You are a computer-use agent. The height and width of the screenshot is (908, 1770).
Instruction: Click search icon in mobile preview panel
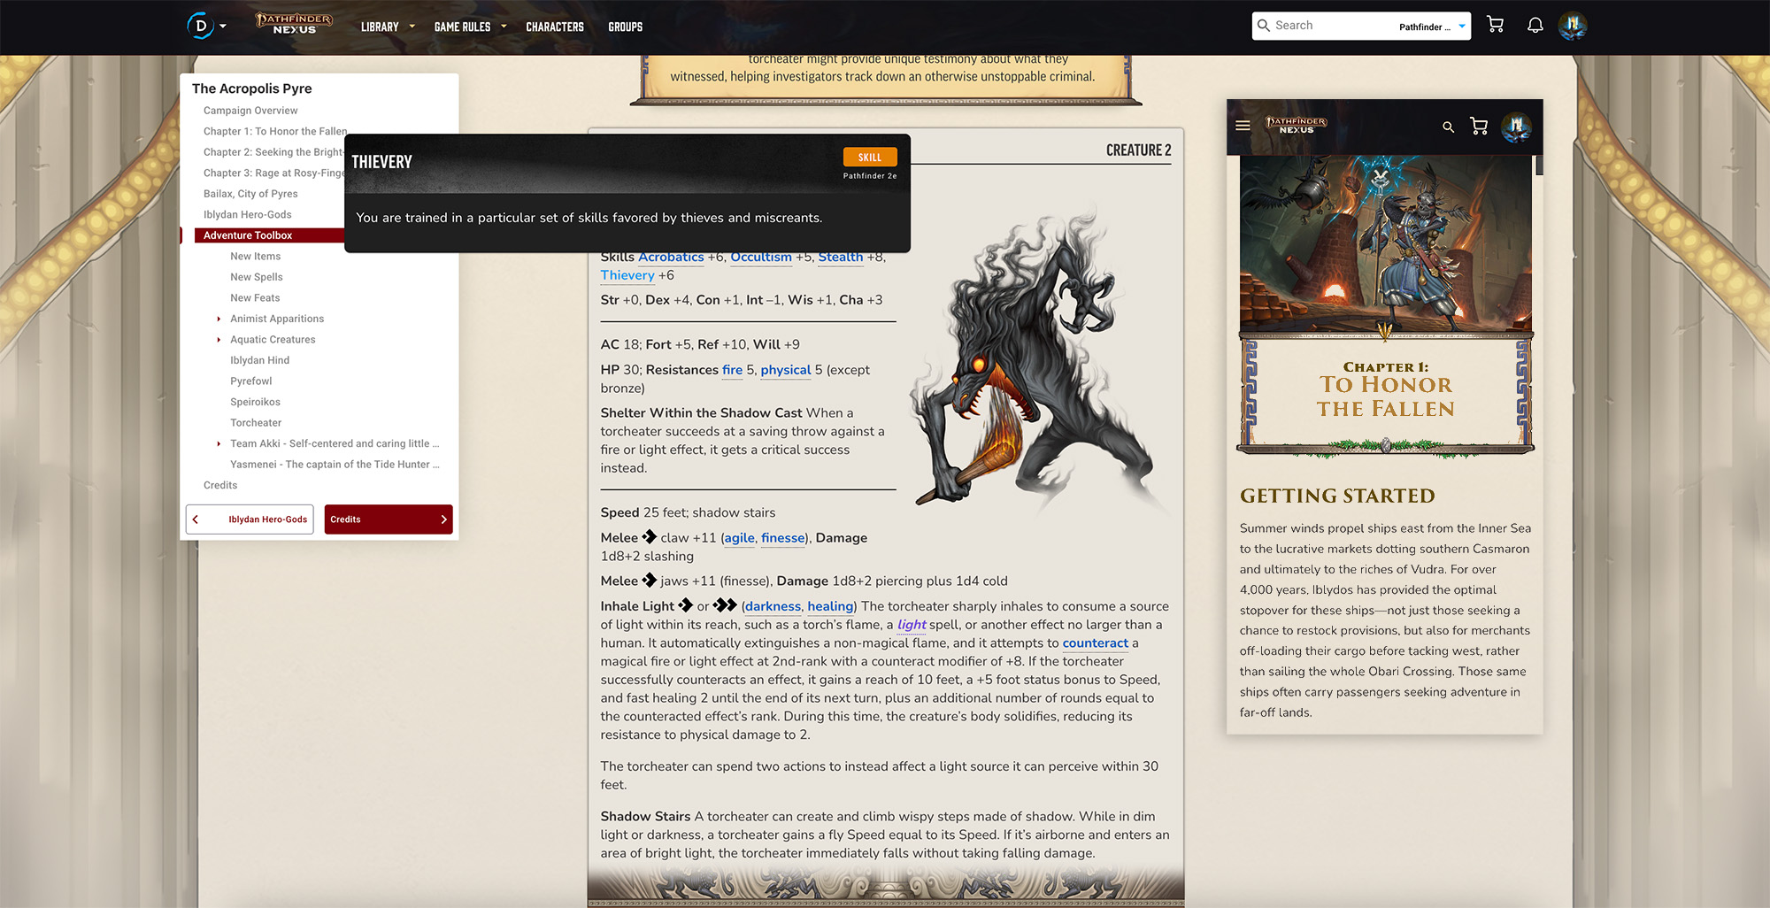(x=1449, y=127)
